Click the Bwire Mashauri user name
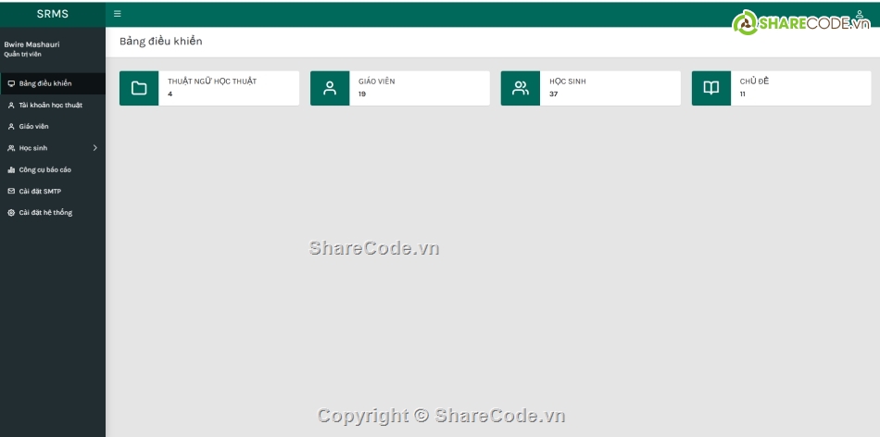This screenshot has height=437, width=880. coord(31,44)
